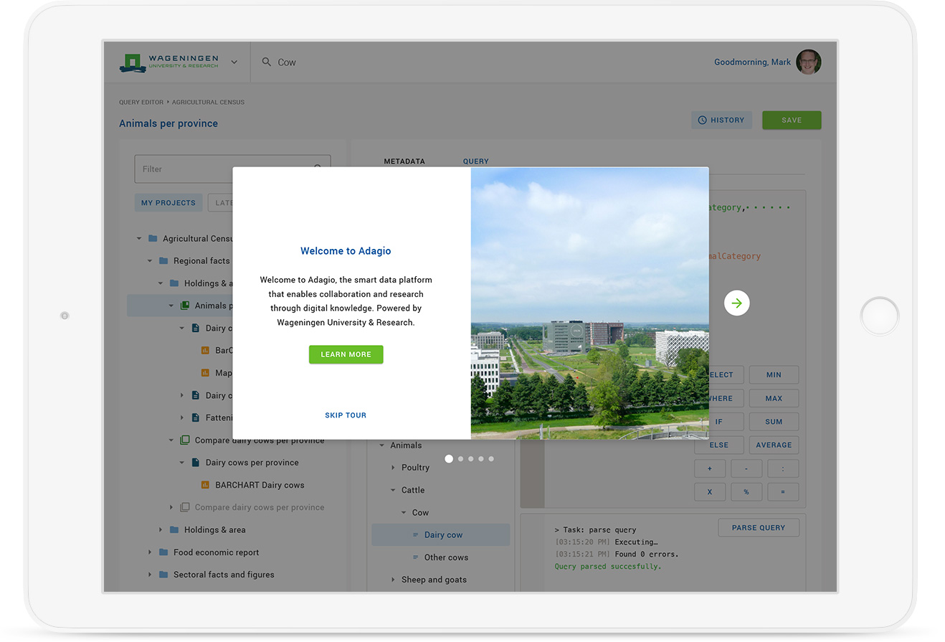Focus the Filter input field

(232, 169)
